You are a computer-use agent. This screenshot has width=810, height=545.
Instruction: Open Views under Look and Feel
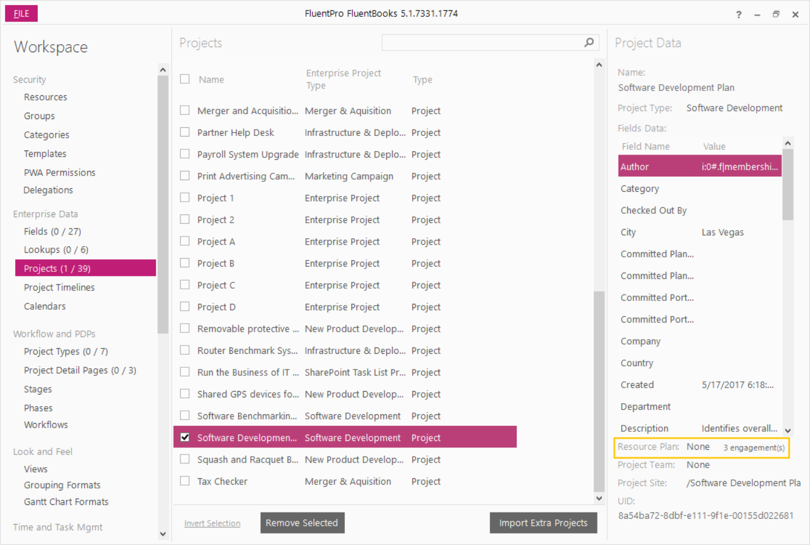point(35,469)
